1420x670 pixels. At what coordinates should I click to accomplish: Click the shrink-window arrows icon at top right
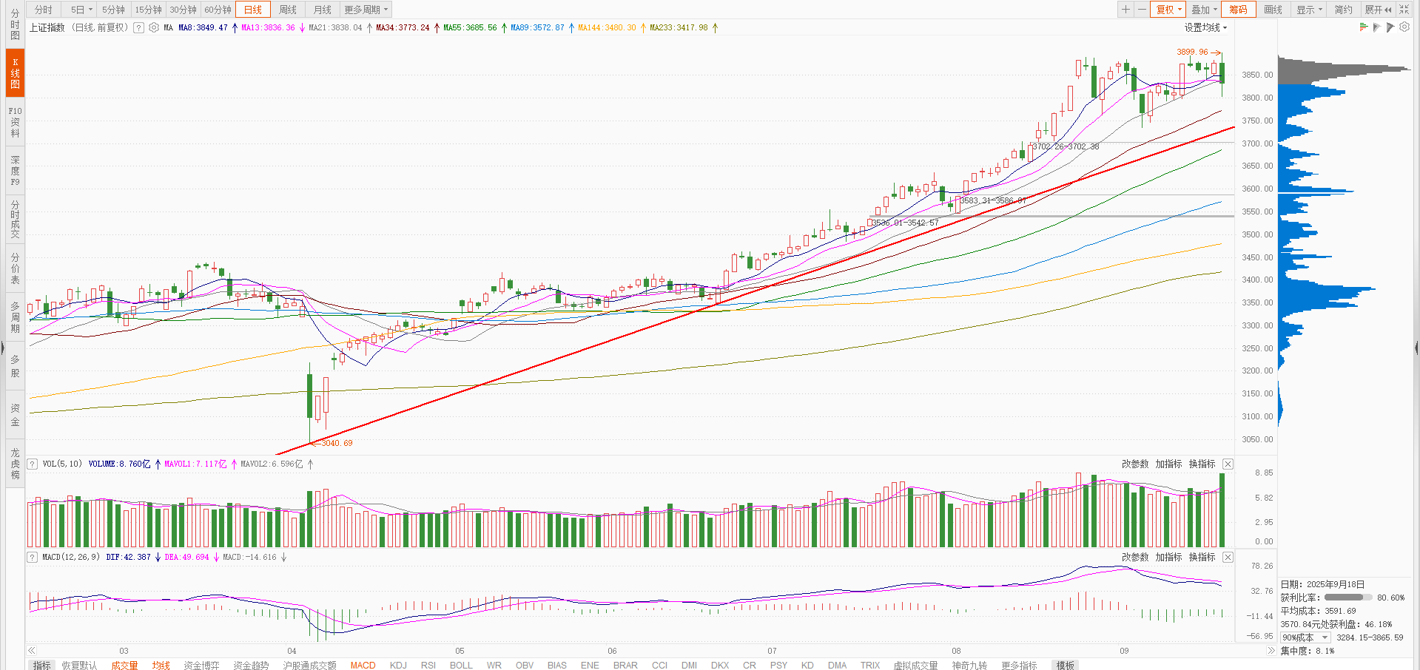pos(1404,10)
